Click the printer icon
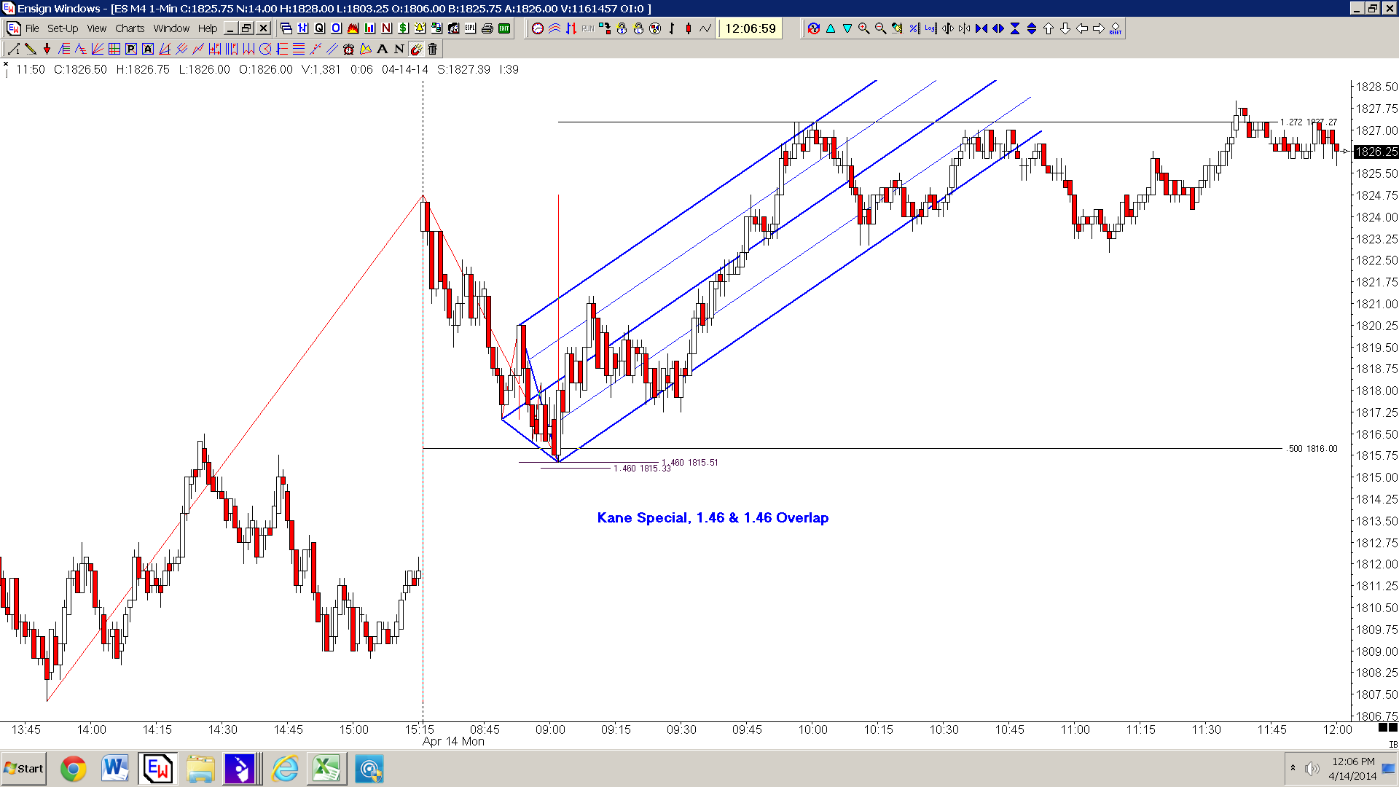This screenshot has width=1399, height=787. tap(487, 28)
